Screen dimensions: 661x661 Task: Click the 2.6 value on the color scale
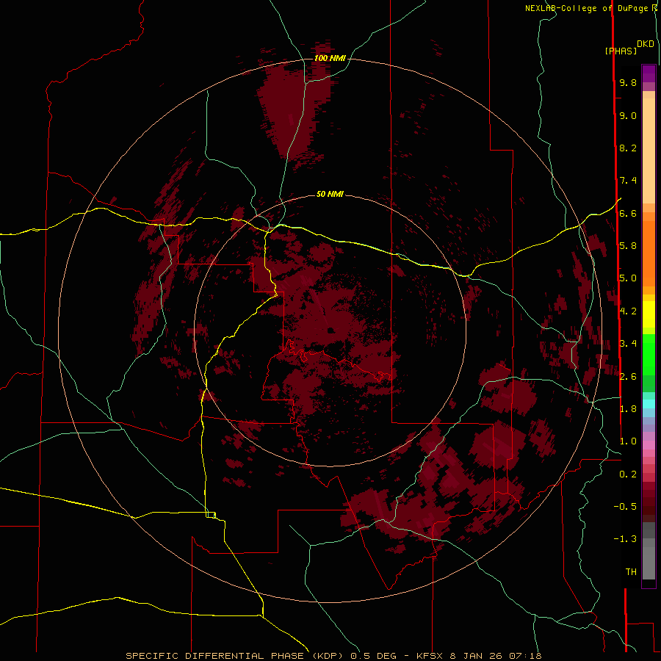pos(628,376)
